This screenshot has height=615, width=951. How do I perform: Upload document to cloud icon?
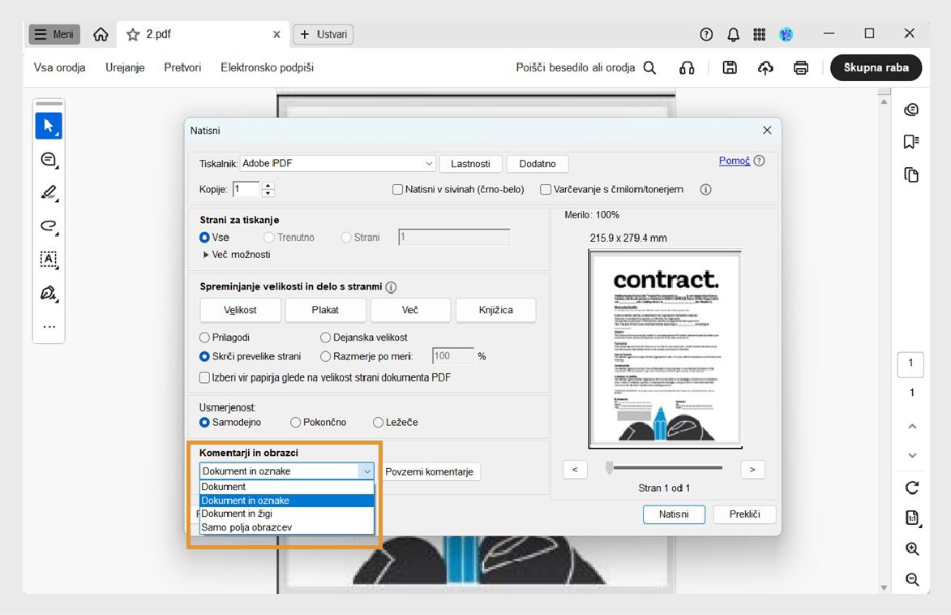[765, 67]
